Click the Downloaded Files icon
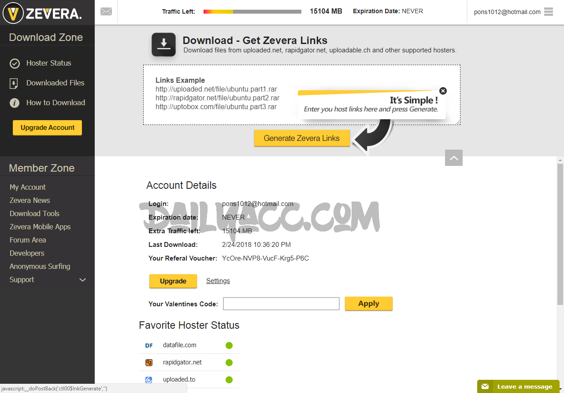Screen dimensions: 564x393 point(14,84)
